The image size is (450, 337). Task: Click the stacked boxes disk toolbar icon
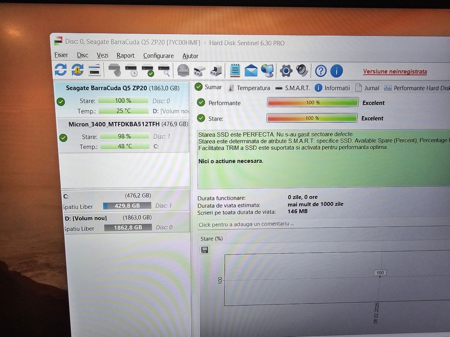(216, 70)
